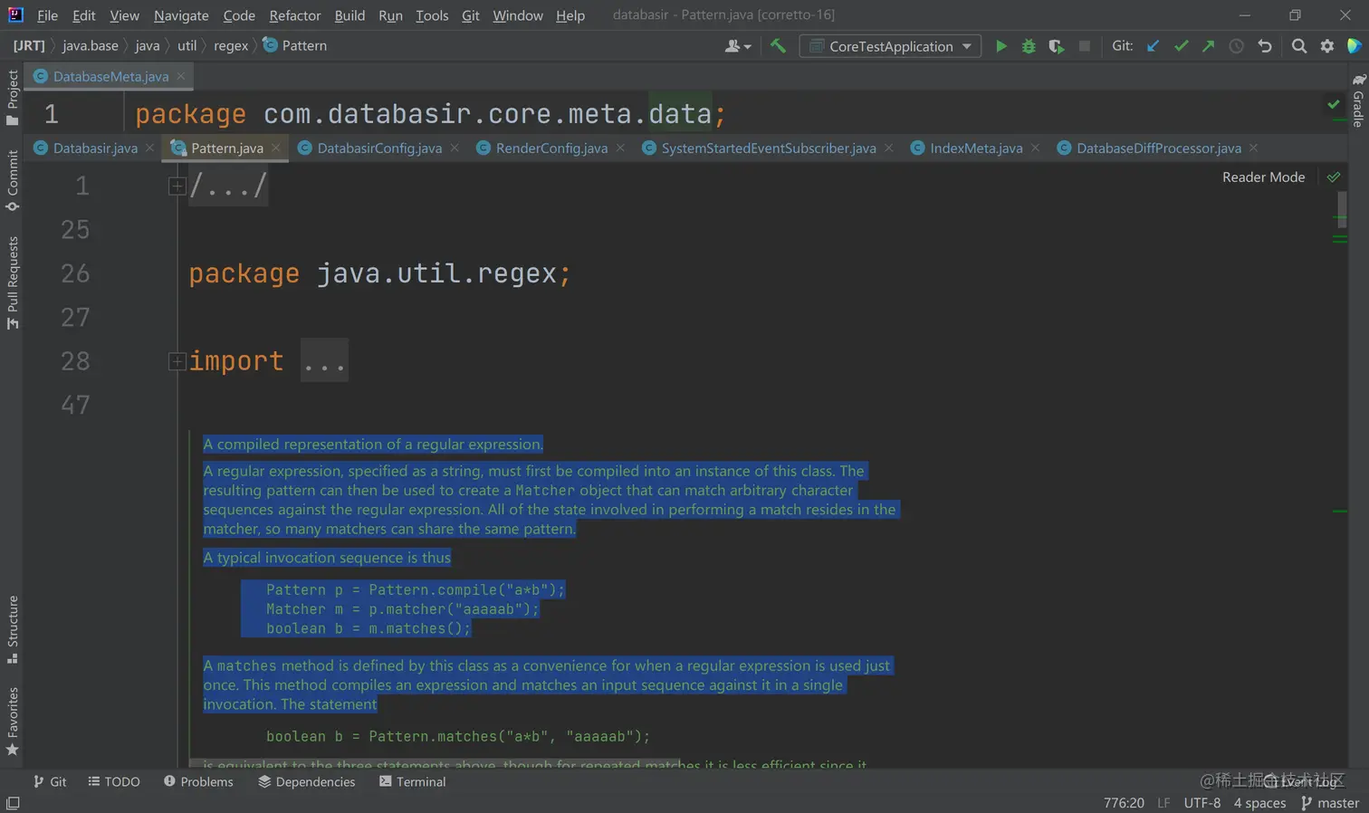Close the DatabaseDiffProcessor.java tab
The image size is (1369, 813).
click(x=1254, y=148)
